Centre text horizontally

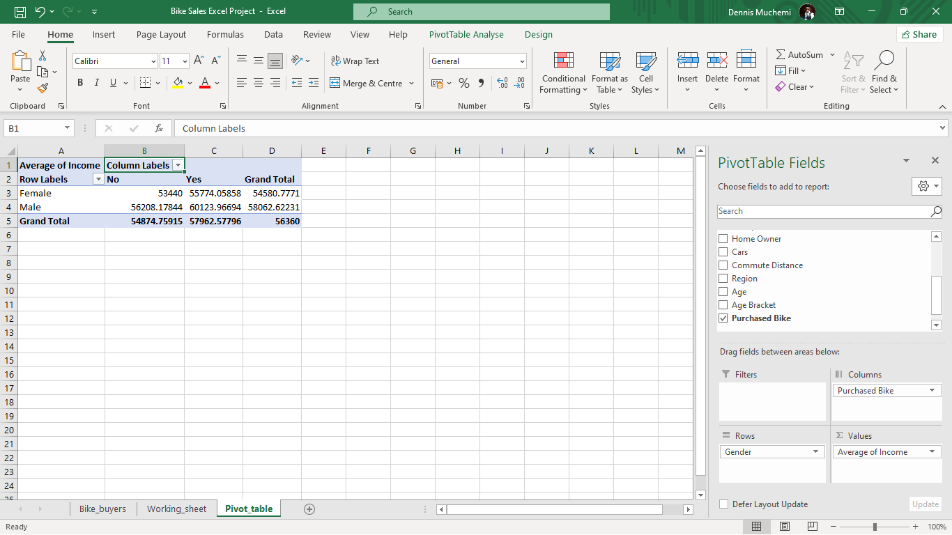tap(259, 83)
